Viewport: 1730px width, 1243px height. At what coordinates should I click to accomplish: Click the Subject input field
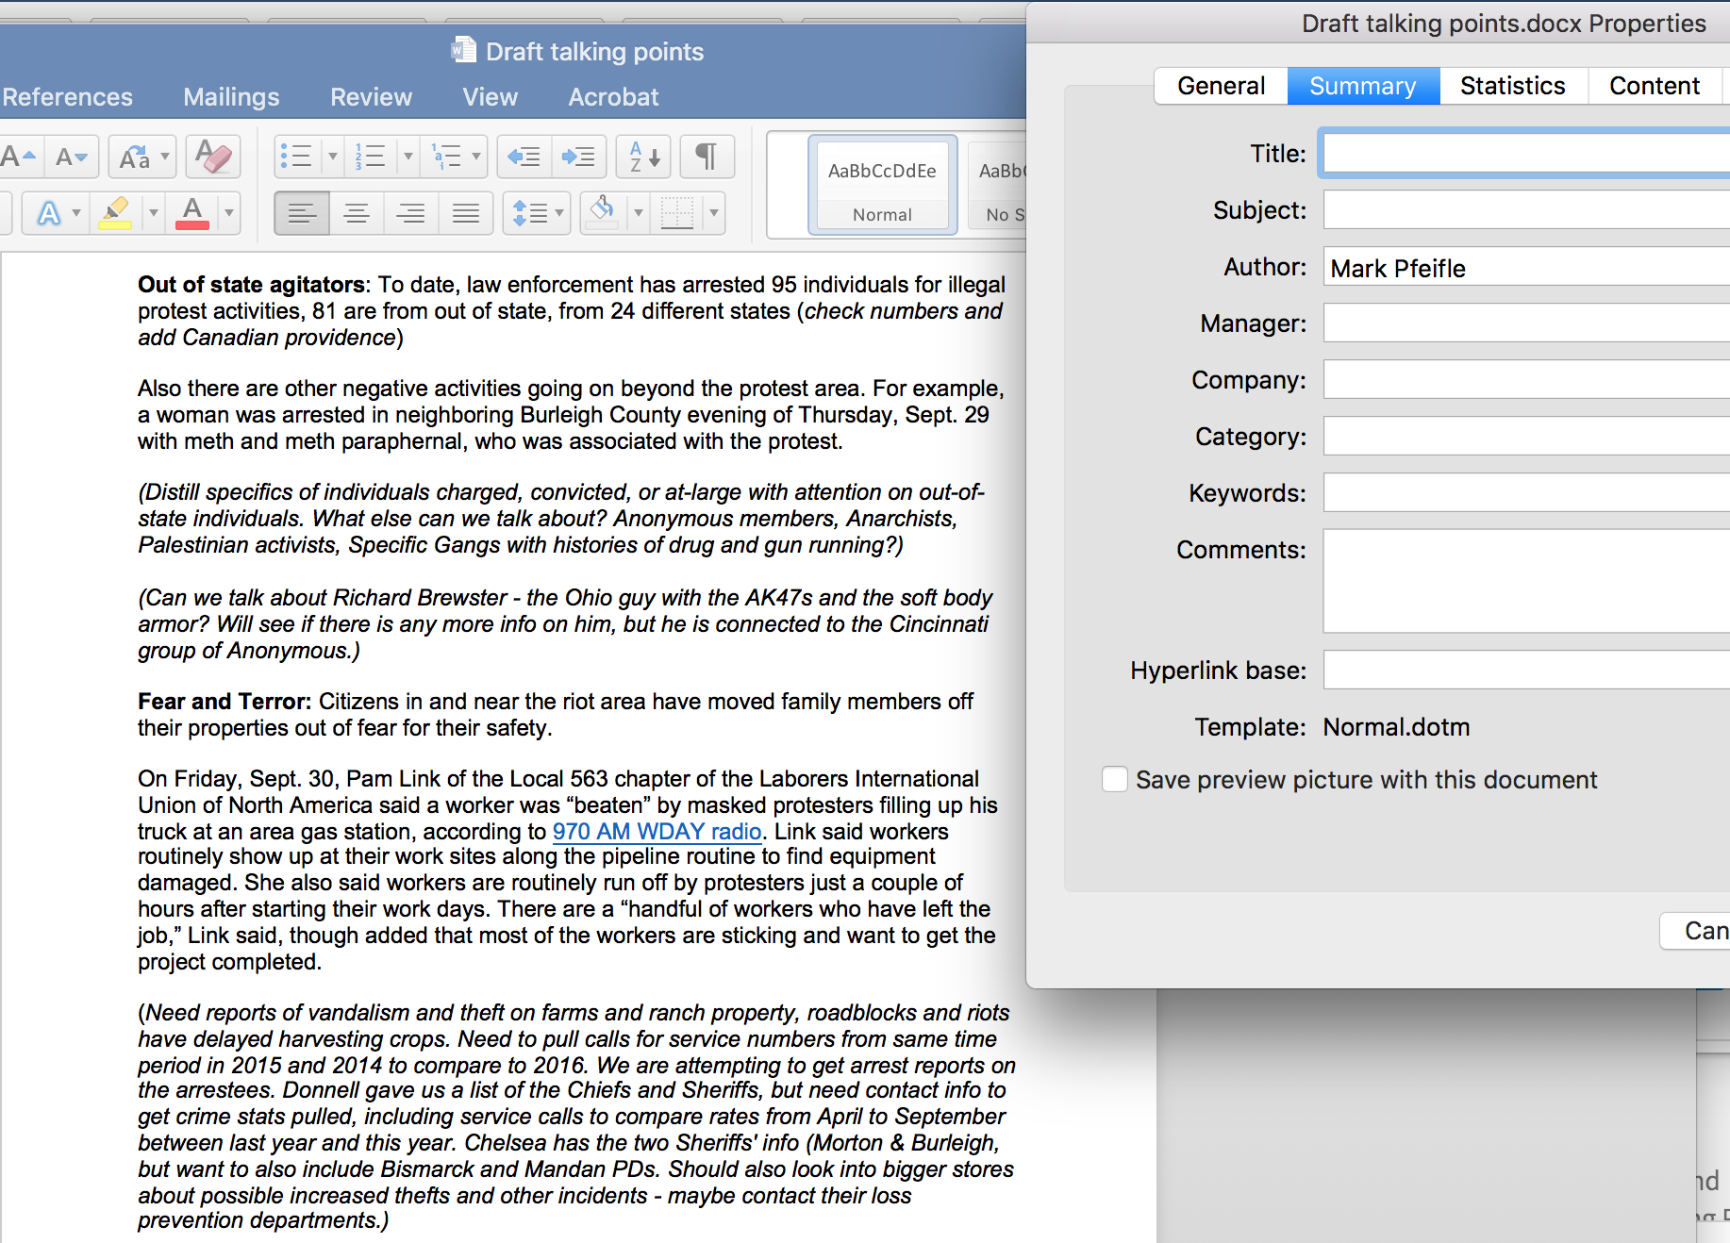1526,209
